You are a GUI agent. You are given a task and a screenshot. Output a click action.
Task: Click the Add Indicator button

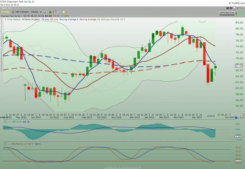[22, 12]
